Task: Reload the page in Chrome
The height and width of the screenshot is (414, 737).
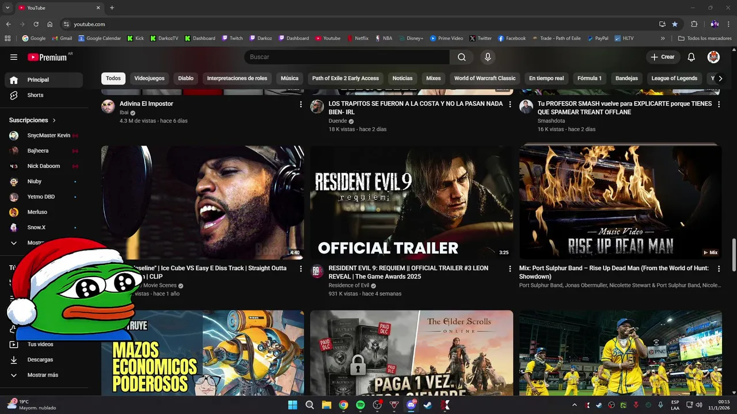Action: click(x=36, y=24)
